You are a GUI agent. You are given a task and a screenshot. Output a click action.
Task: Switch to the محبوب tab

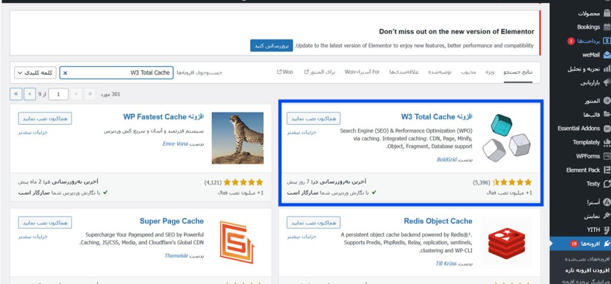pos(468,72)
